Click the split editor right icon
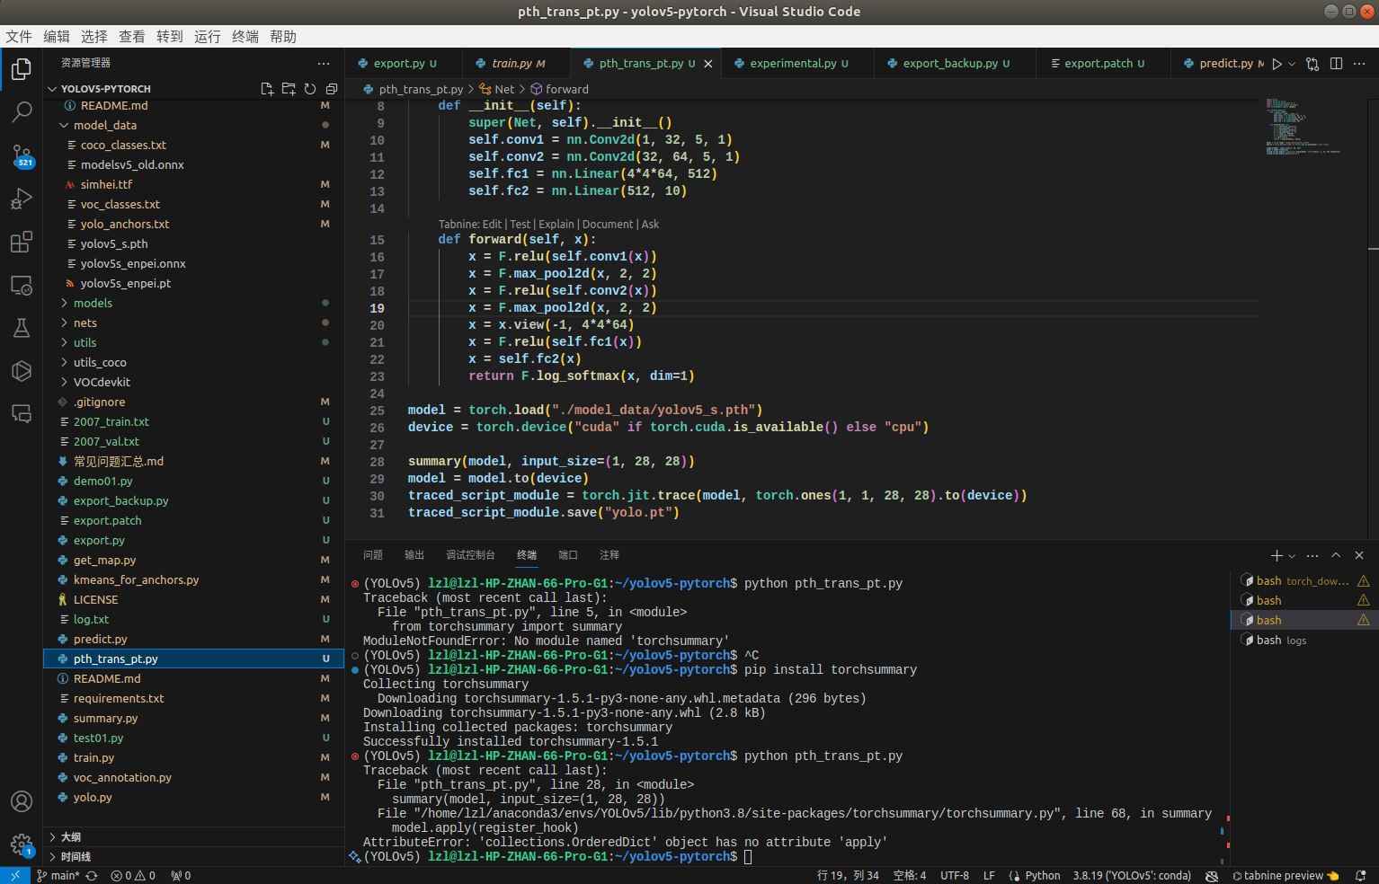This screenshot has height=884, width=1379. pos(1336,64)
